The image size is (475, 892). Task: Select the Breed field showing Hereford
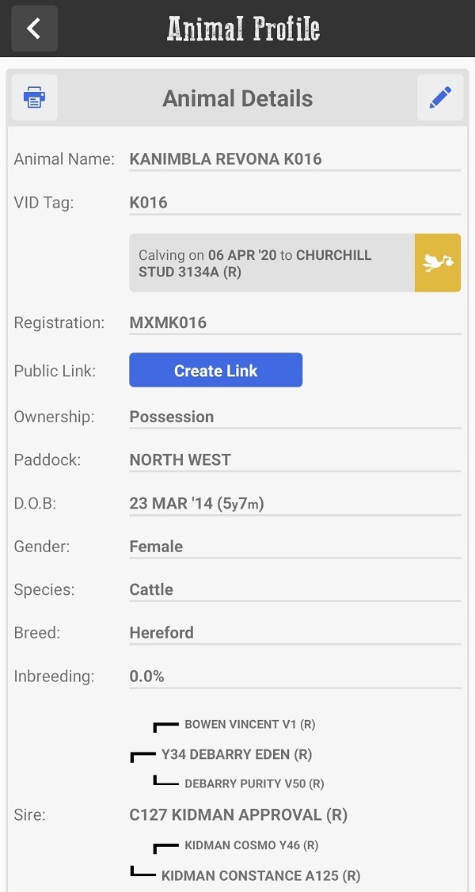(295, 633)
